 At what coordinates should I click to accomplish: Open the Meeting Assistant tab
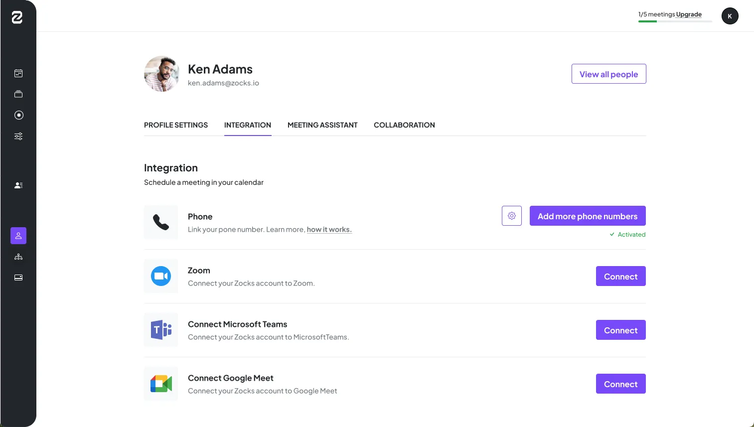(x=322, y=125)
